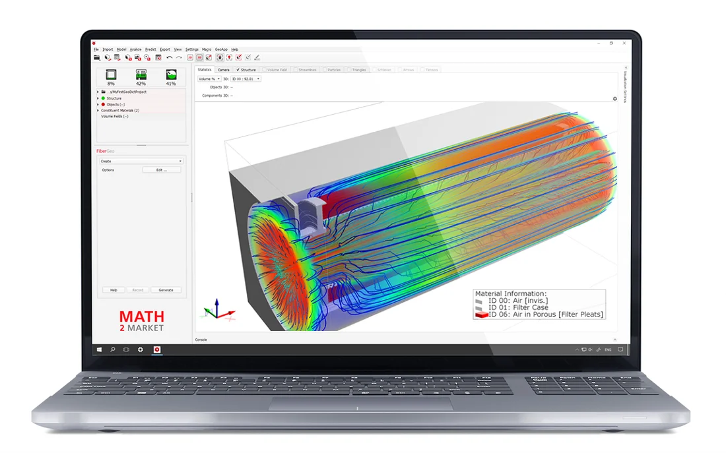Open the Import menu

(108, 49)
